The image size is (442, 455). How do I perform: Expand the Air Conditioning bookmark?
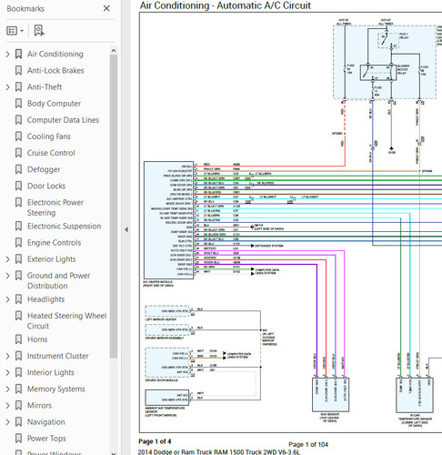coord(8,55)
